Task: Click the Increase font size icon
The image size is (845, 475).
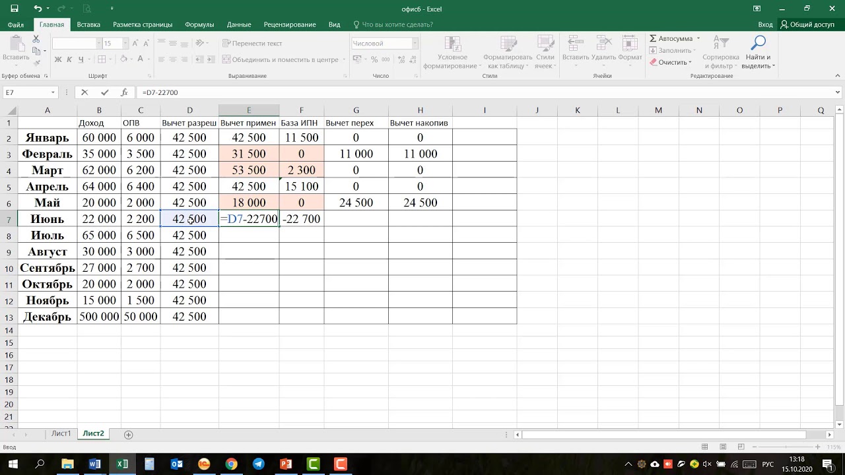Action: tap(136, 43)
